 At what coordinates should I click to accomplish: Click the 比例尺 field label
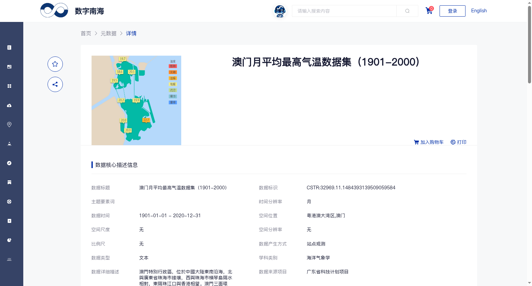click(98, 244)
